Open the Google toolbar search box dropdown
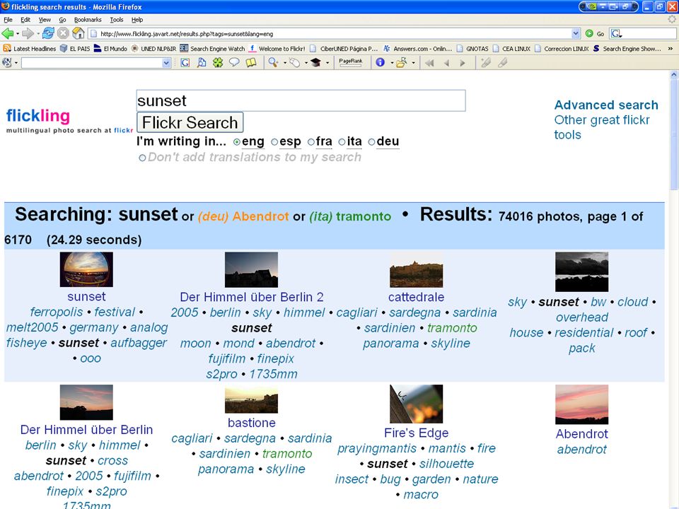679x509 pixels. [x=166, y=63]
